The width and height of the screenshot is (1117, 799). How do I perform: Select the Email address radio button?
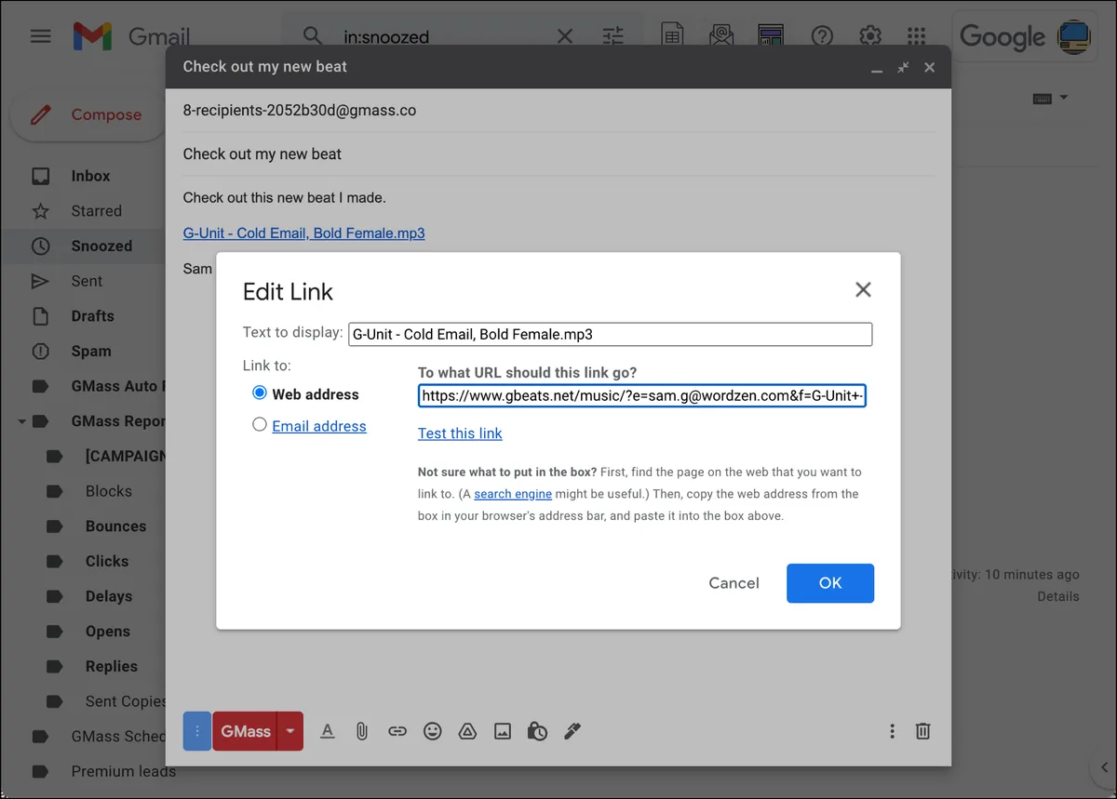tap(260, 425)
